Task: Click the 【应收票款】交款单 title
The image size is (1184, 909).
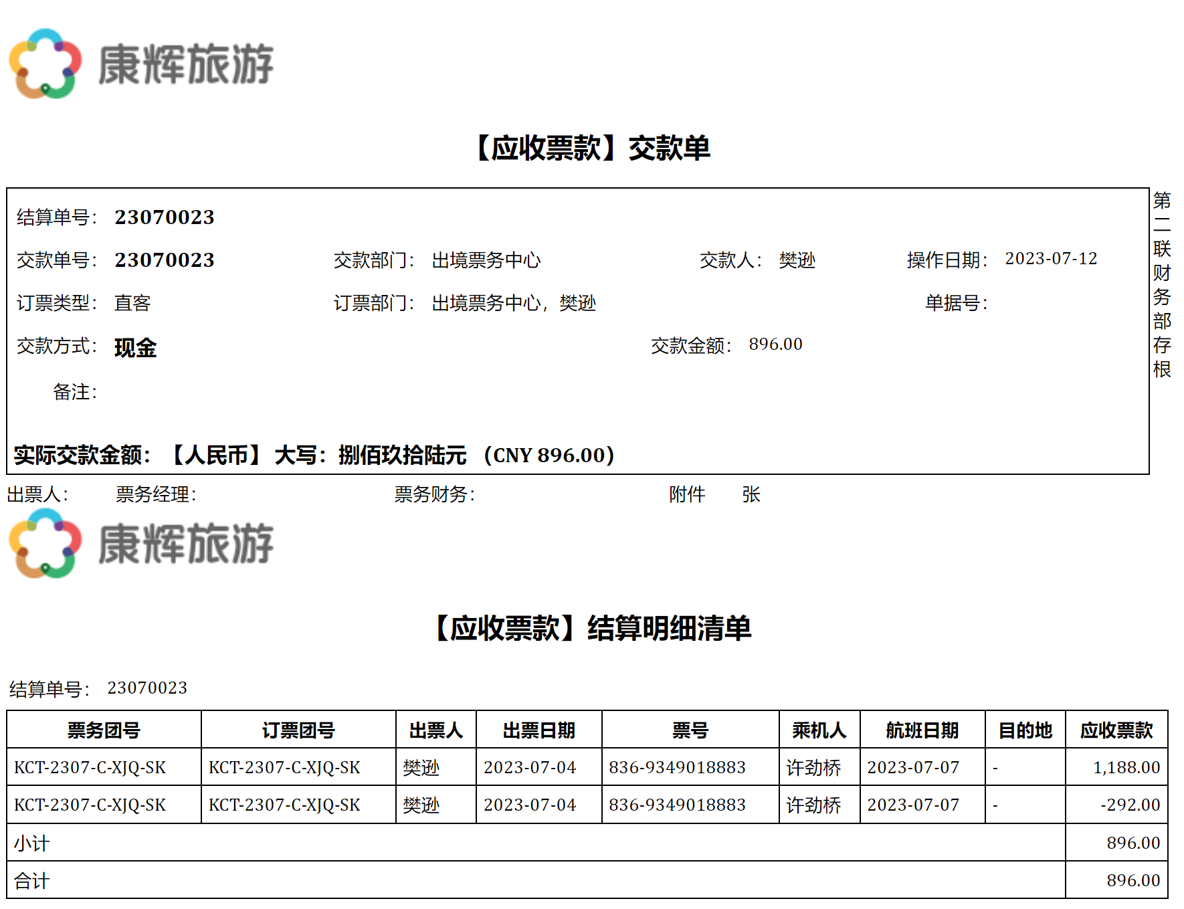Action: click(592, 148)
